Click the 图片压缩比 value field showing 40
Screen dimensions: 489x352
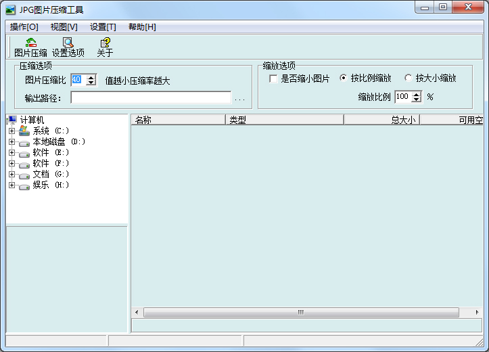pyautogui.click(x=78, y=80)
